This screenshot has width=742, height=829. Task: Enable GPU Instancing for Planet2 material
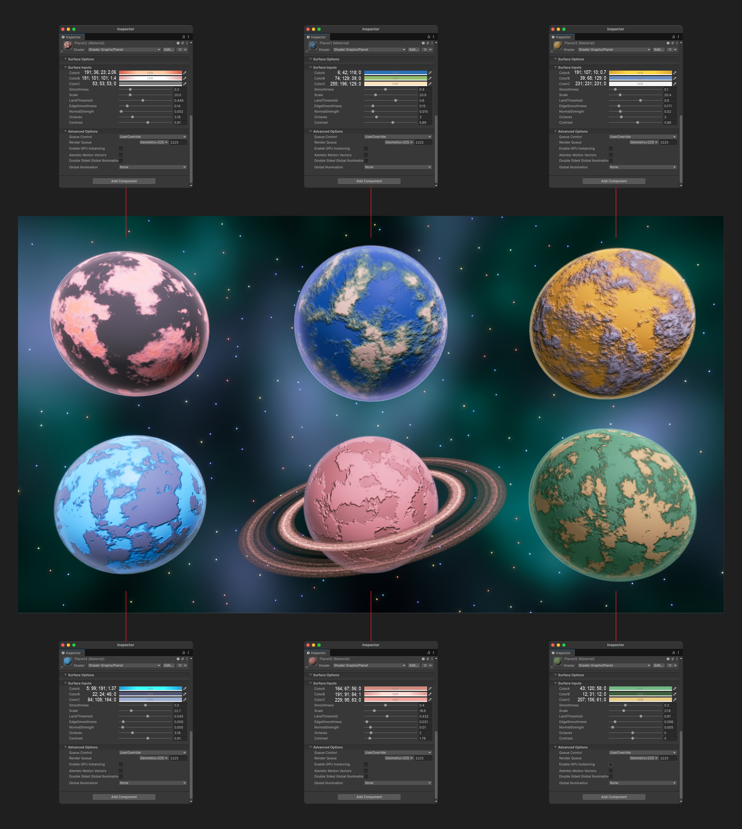tap(121, 148)
